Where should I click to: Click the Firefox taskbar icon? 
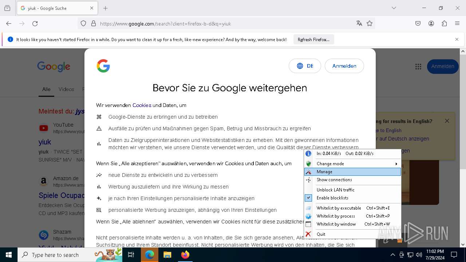click(x=185, y=255)
